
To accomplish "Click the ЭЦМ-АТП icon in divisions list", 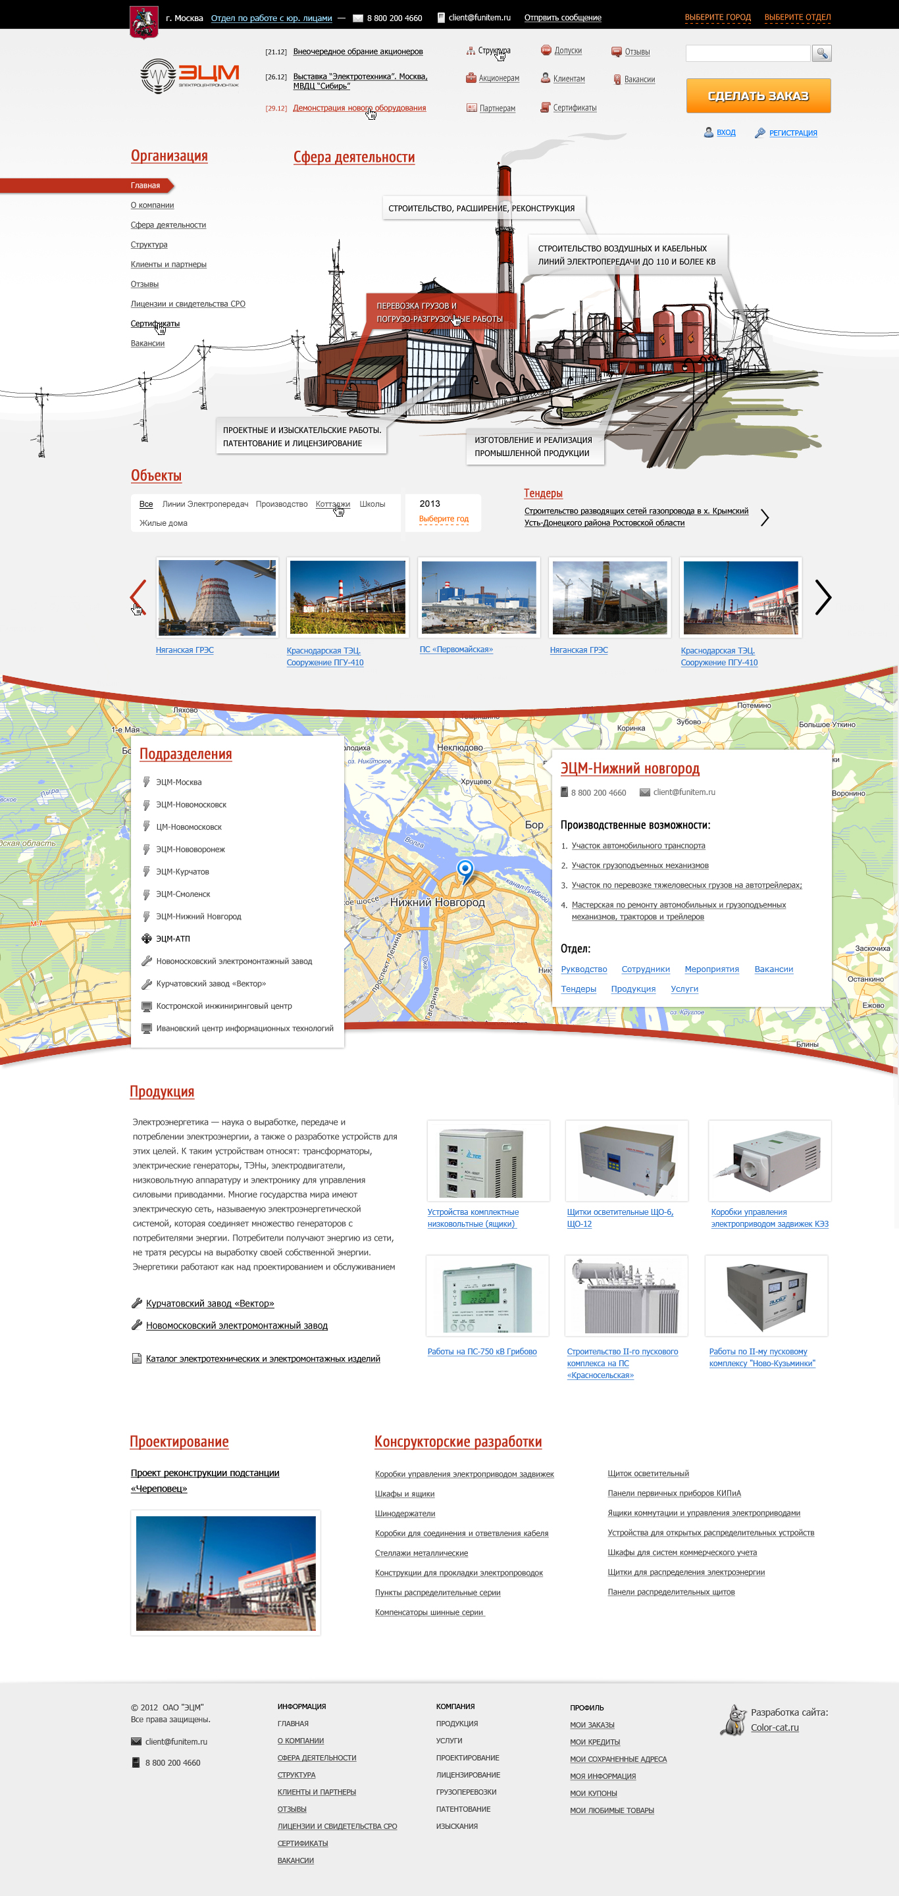I will coord(147,938).
